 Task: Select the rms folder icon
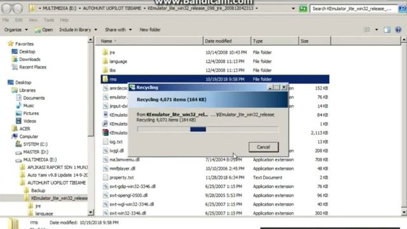(x=105, y=79)
